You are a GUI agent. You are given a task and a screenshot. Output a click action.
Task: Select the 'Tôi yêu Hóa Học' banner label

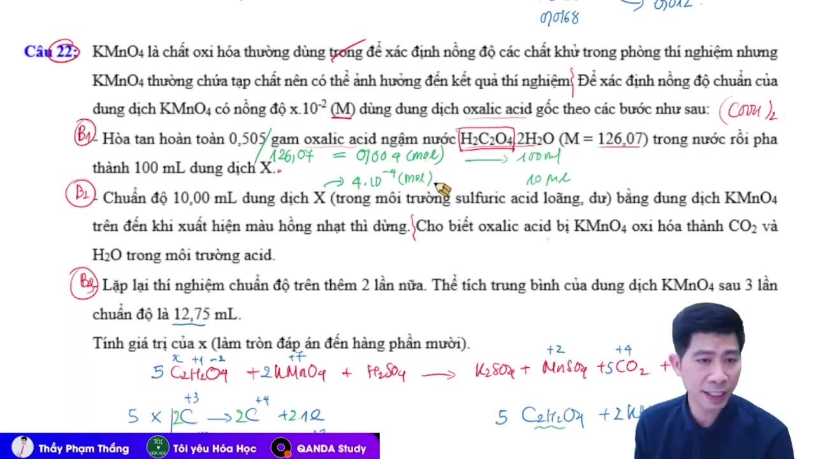tap(215, 449)
